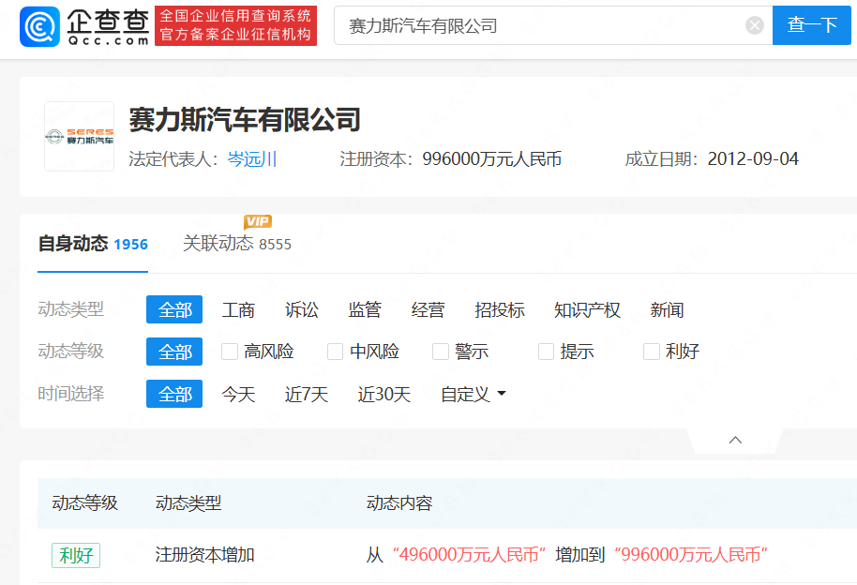Click the red “996000万元人民币” value in the row
Image resolution: width=857 pixels, height=585 pixels.
point(691,555)
